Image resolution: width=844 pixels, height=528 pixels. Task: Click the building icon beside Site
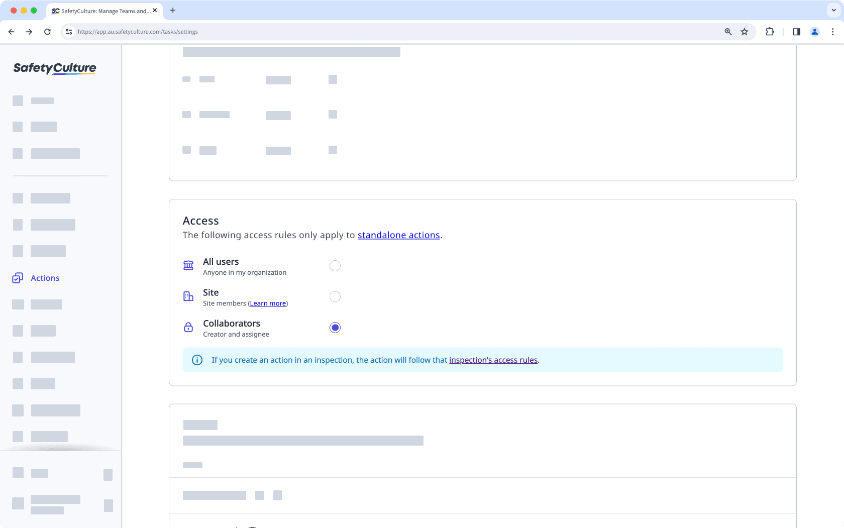pyautogui.click(x=188, y=296)
